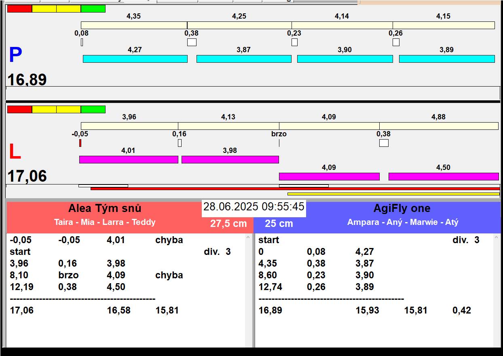503x356 pixels.
Task: Click the changeover box under 0,16 in lane L
Action: [x=180, y=143]
